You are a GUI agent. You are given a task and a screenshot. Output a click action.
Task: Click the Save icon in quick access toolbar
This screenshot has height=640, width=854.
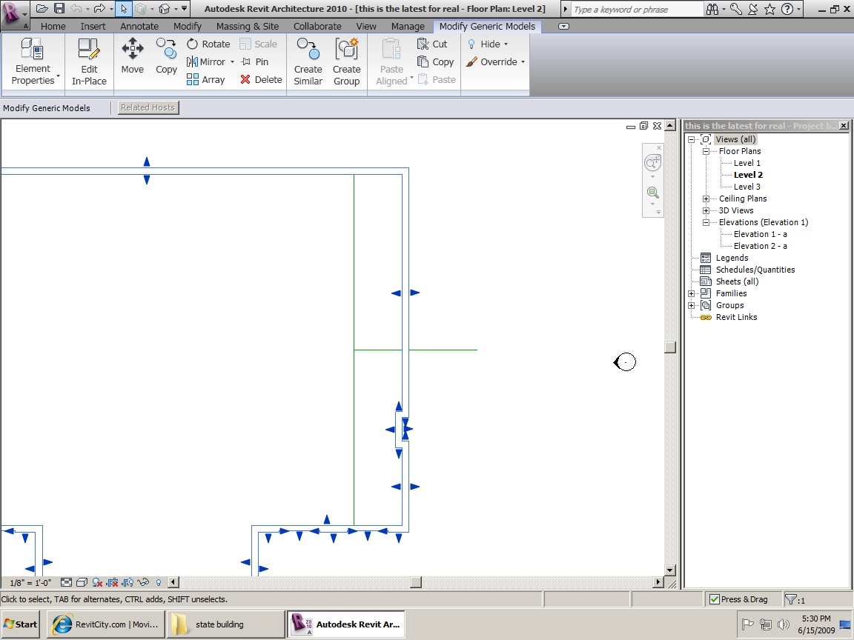(x=59, y=9)
